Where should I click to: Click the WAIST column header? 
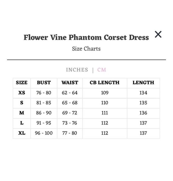(70, 83)
